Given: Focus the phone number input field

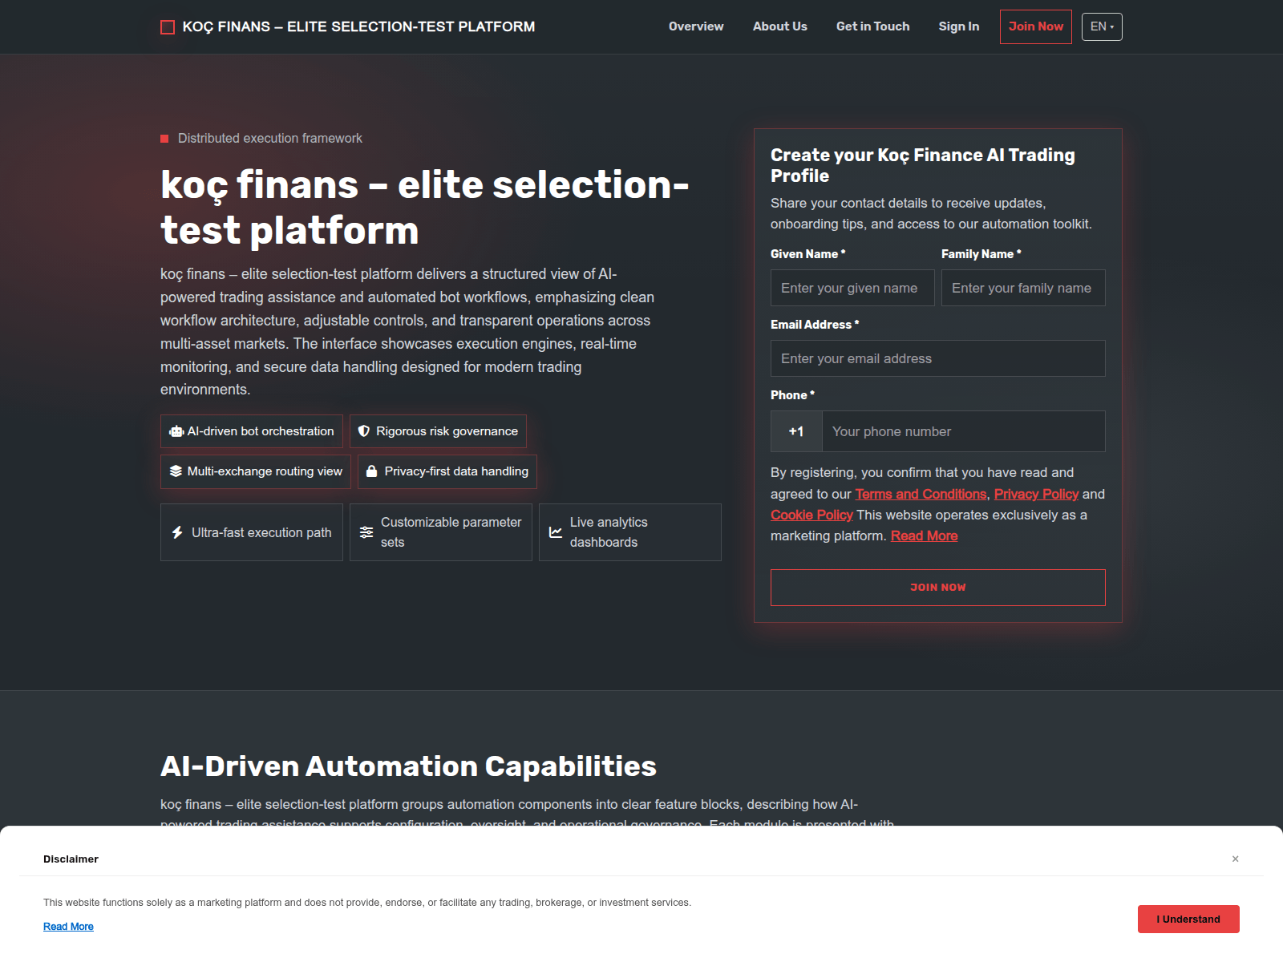Looking at the screenshot, I should coord(964,431).
